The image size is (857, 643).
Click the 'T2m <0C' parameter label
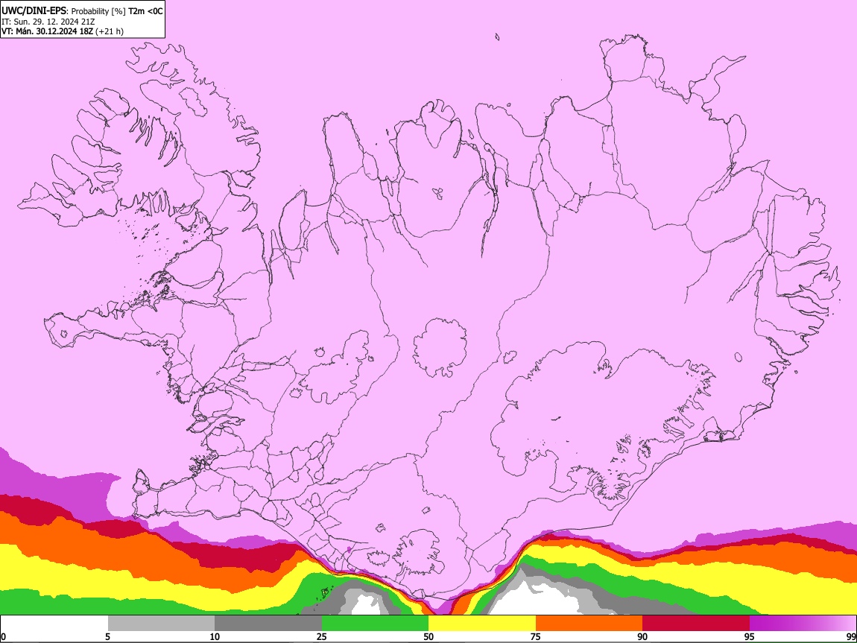point(146,11)
